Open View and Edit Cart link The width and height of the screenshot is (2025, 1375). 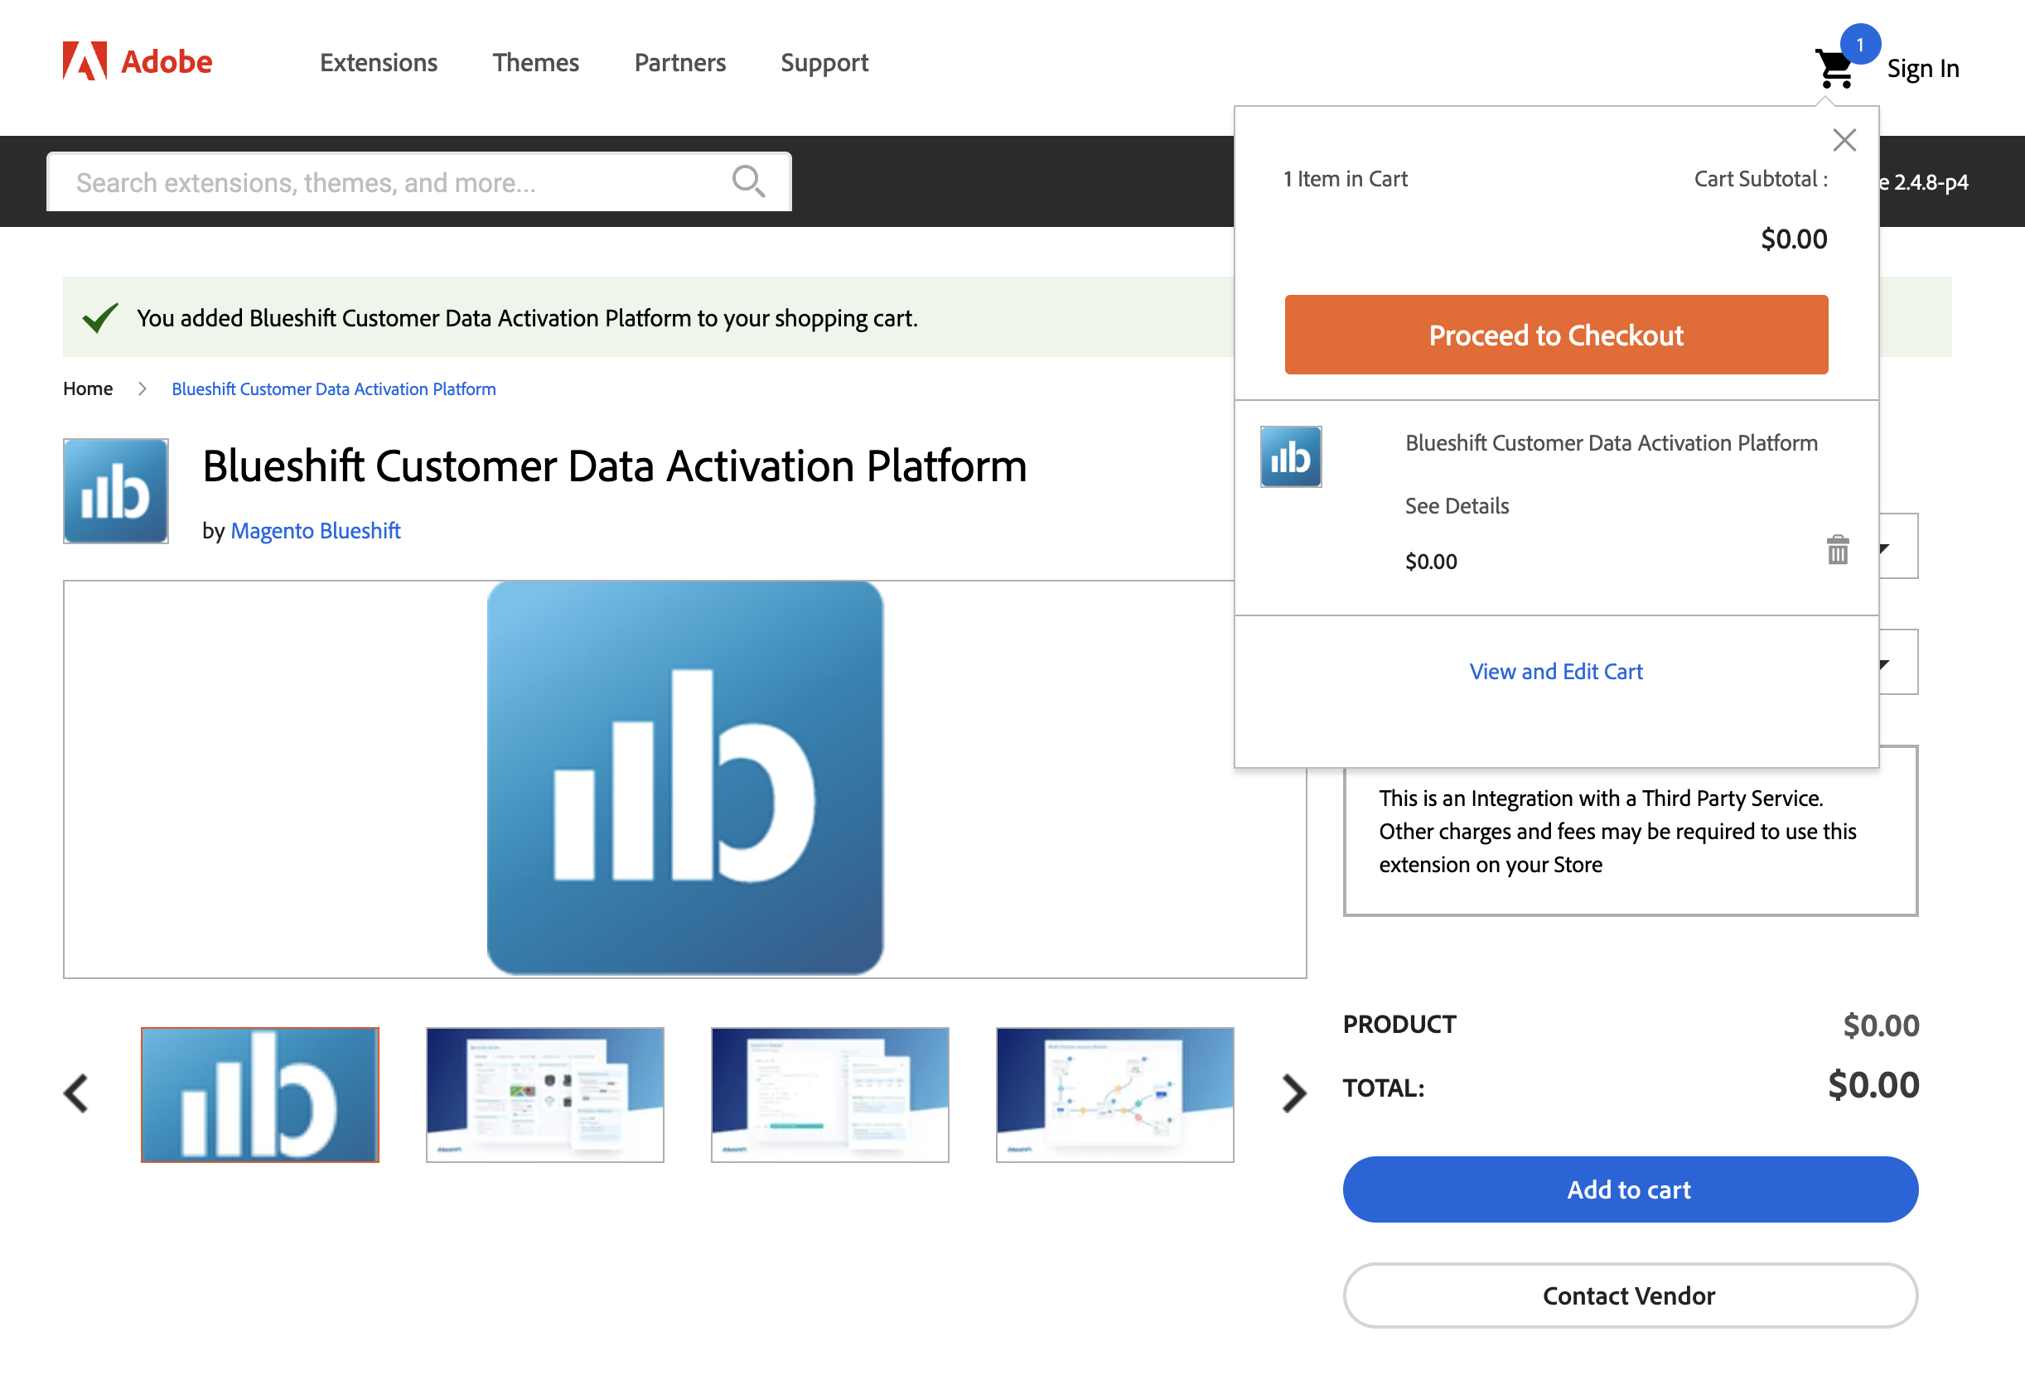pos(1555,672)
